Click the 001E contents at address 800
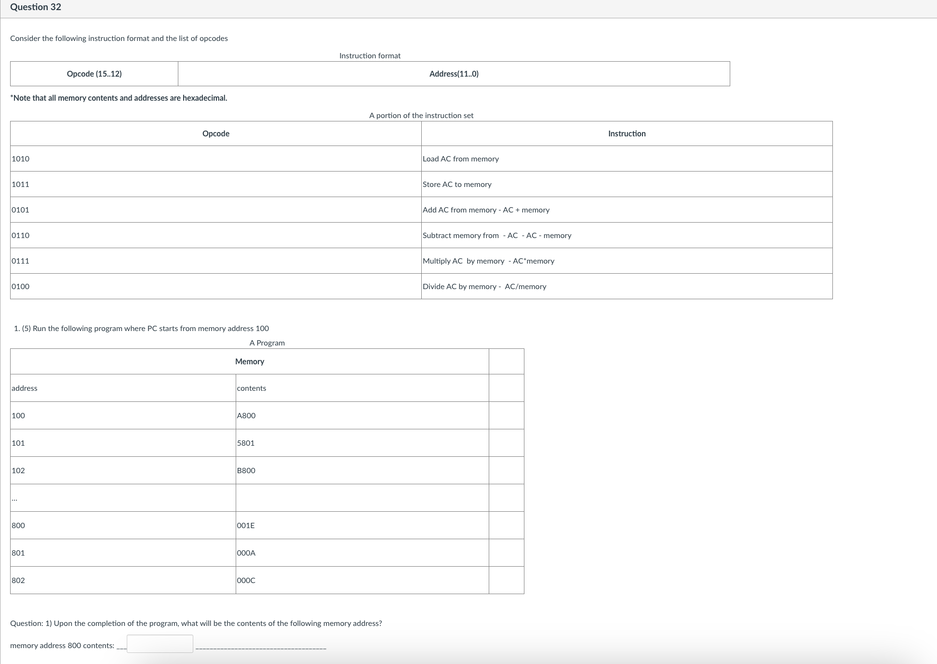The height and width of the screenshot is (664, 937). click(246, 526)
